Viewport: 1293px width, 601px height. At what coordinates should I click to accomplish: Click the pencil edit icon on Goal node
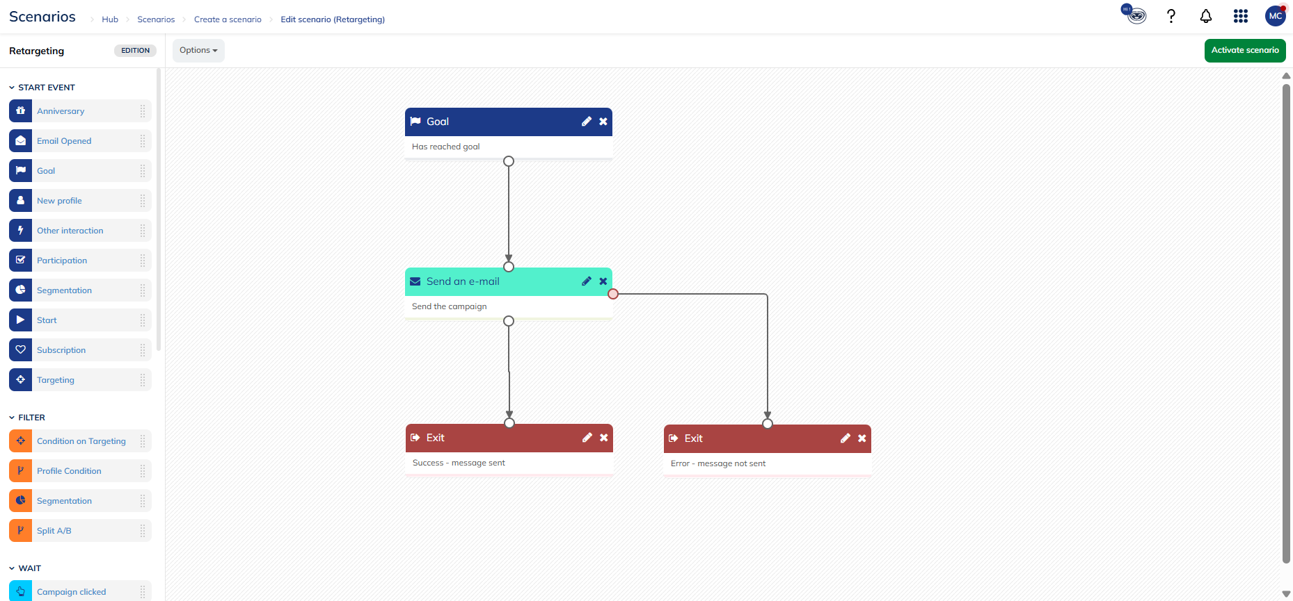tap(587, 122)
